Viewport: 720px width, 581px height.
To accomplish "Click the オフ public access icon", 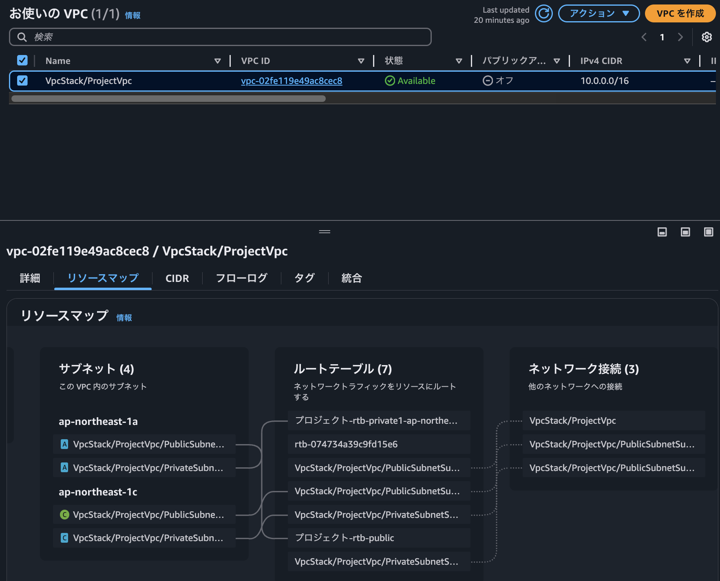I will pos(489,81).
